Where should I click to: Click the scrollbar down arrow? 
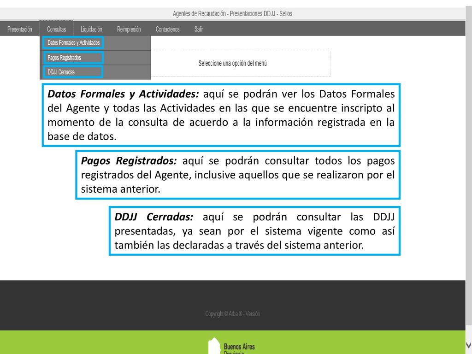point(469,345)
